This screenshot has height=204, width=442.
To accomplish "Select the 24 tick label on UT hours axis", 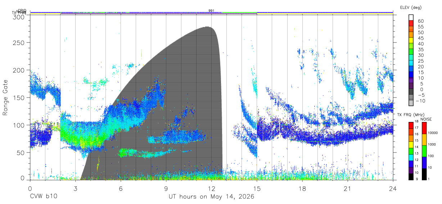I will tap(393, 188).
